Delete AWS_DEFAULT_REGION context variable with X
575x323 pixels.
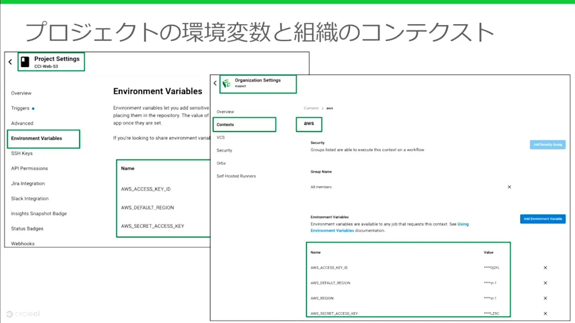[x=545, y=283]
